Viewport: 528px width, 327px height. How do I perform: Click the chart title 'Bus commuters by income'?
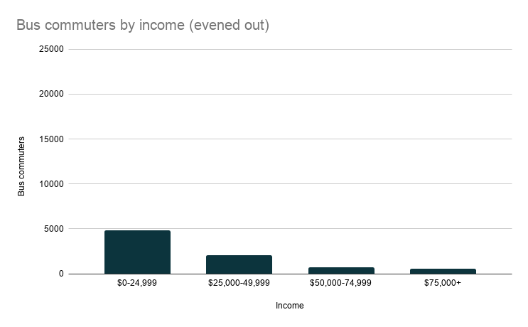pos(143,26)
